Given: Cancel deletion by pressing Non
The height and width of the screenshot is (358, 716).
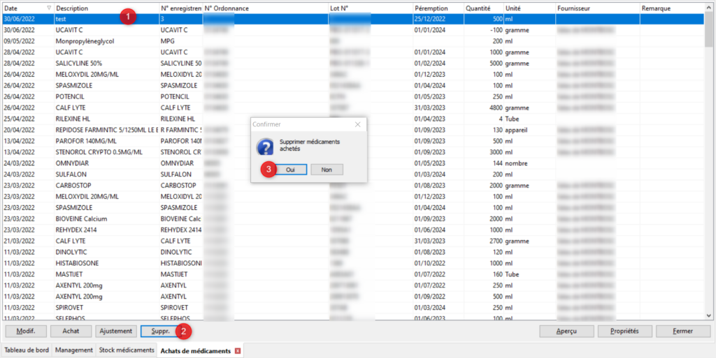Looking at the screenshot, I should coord(326,170).
